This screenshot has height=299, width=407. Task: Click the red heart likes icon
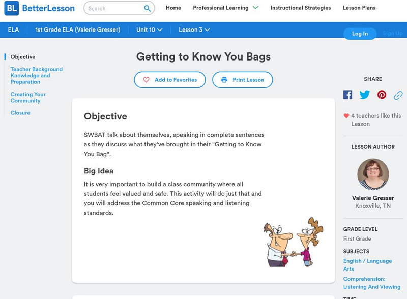tap(346, 116)
